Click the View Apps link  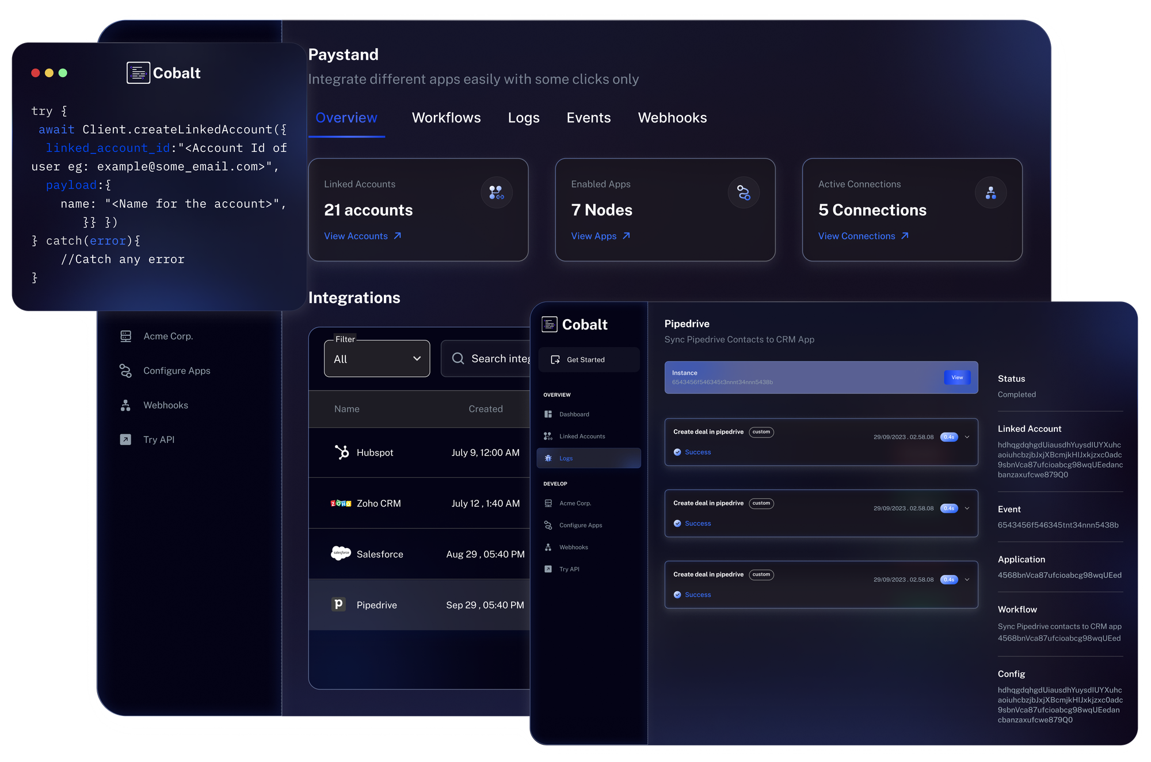(600, 236)
